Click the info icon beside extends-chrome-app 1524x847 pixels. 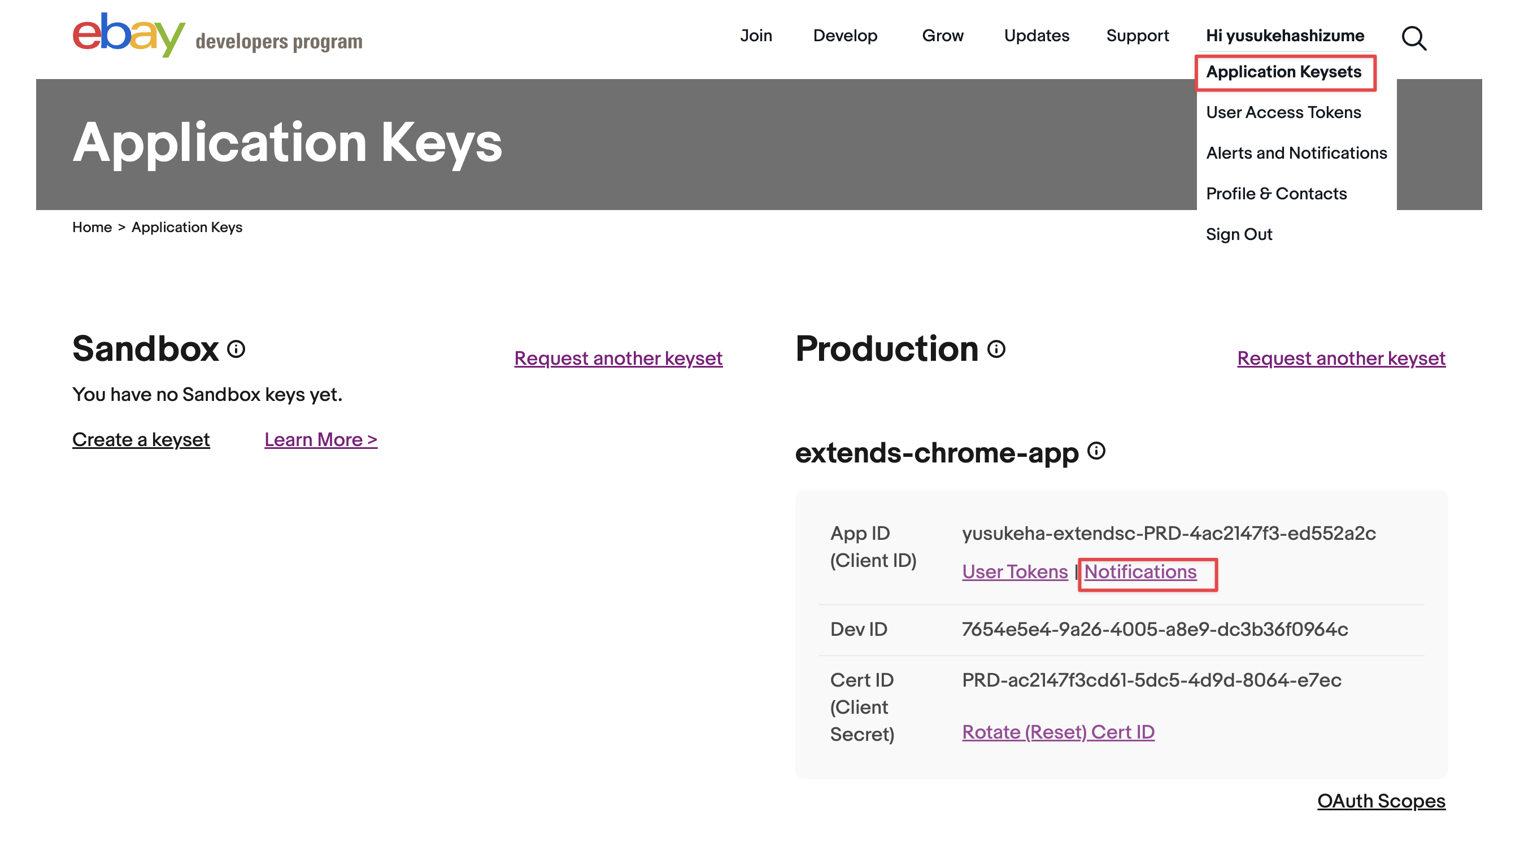click(x=1096, y=451)
